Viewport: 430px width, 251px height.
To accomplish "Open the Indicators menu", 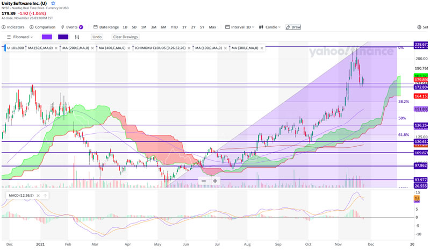I will tap(13, 27).
